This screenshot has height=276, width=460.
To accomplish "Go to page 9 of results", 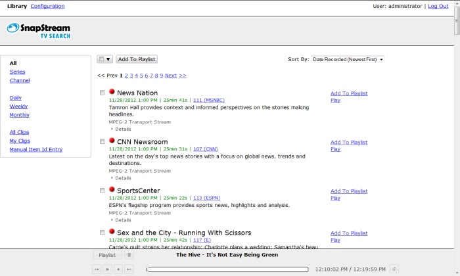I will (x=162, y=76).
